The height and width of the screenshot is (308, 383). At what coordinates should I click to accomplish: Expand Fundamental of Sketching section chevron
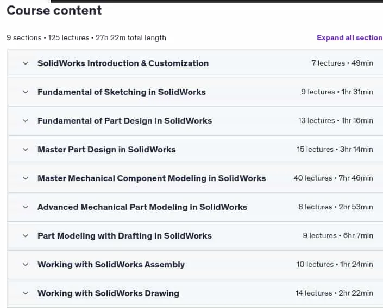click(x=26, y=92)
